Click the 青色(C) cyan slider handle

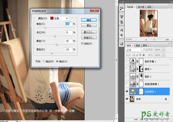click(x=45, y=27)
